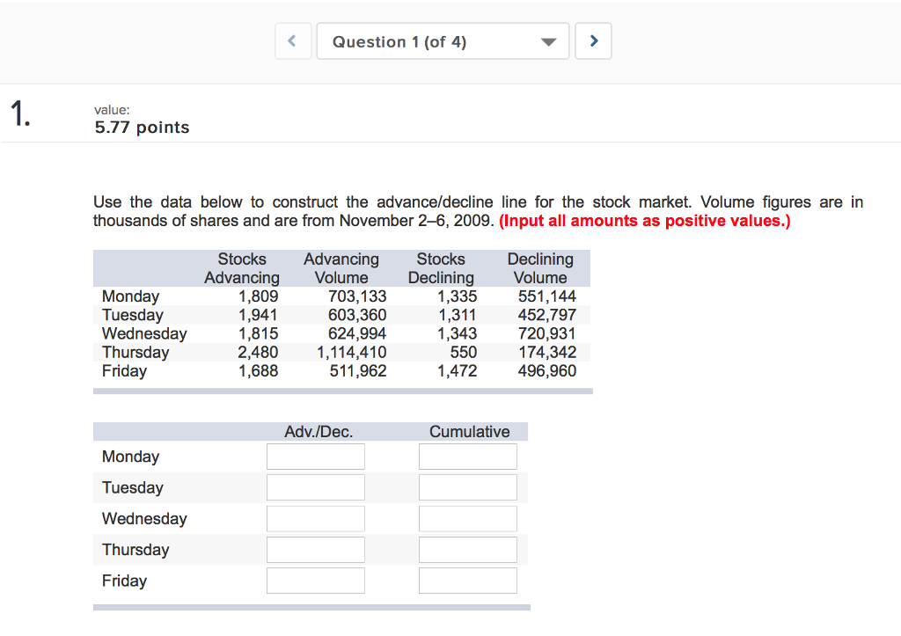The image size is (901, 636).
Task: Focus Monday's Adv./Dec. input field
Action: (x=315, y=456)
